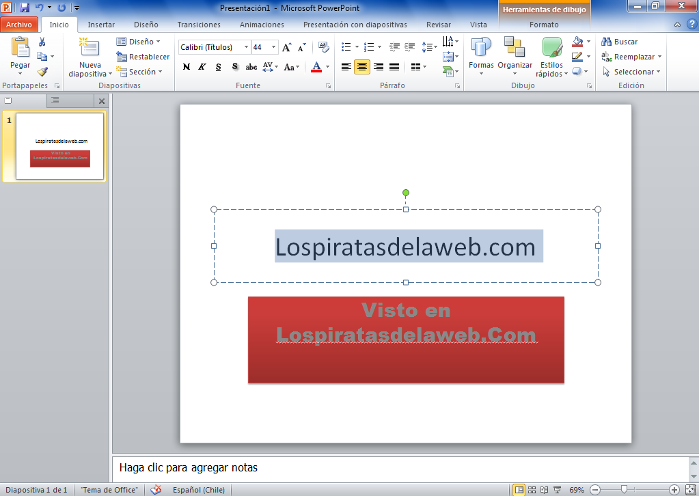This screenshot has height=496, width=699.
Task: Expand the font color dropdown arrow
Action: coord(328,67)
